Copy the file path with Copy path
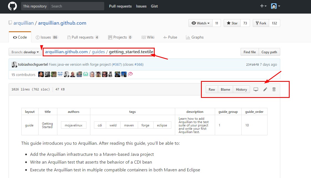This screenshot has height=178, width=311. [x=269, y=52]
